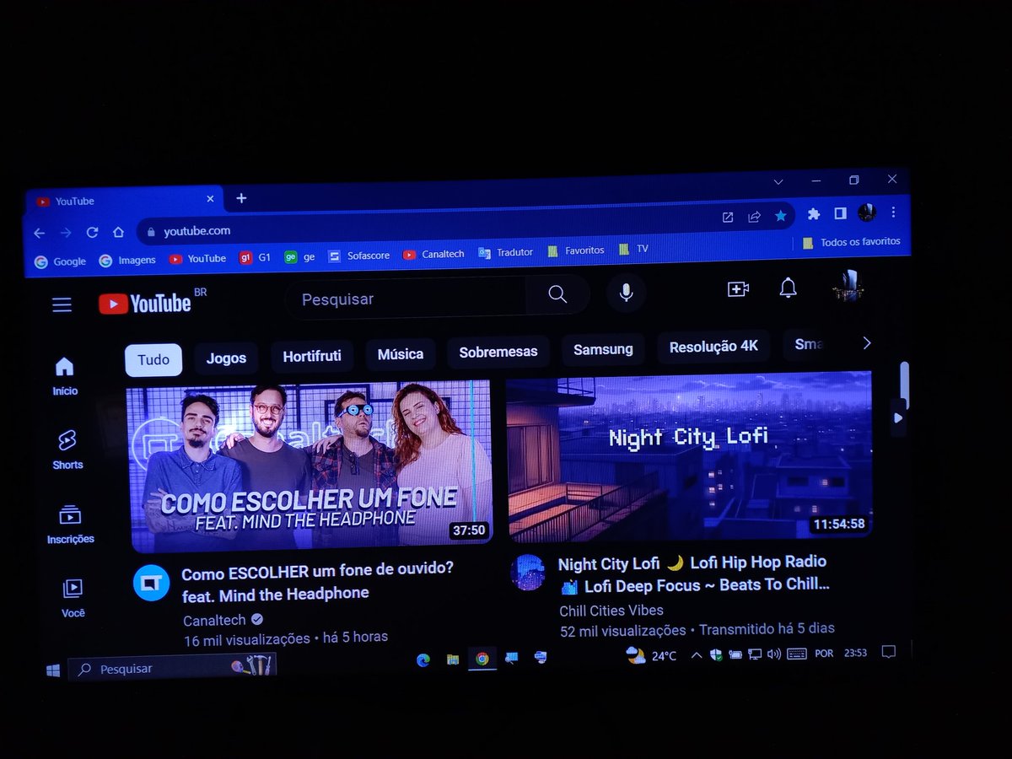
Task: Open Chrome profile avatar in toolbar
Action: [x=867, y=213]
